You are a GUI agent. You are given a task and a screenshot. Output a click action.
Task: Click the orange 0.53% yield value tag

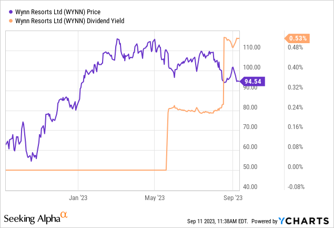coord(298,38)
